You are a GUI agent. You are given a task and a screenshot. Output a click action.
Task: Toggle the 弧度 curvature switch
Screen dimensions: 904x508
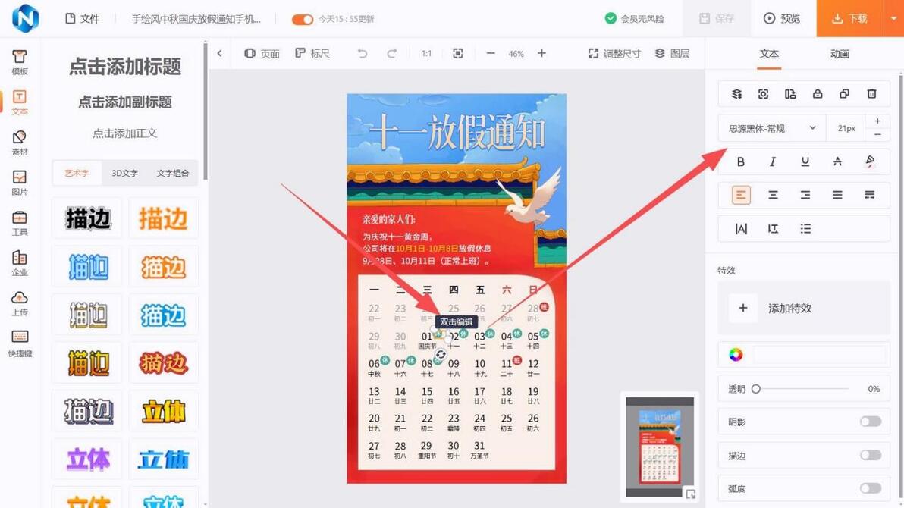pyautogui.click(x=870, y=488)
